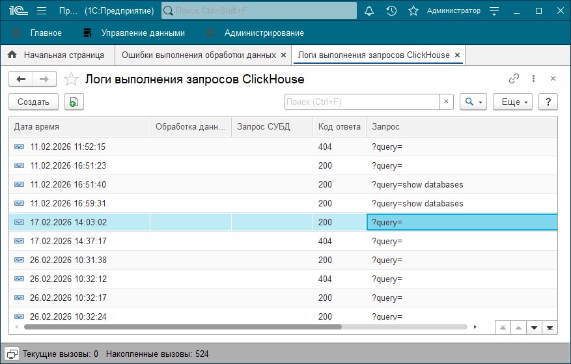Open help with question mark button
Screen dimensions: 571x364
pos(548,102)
